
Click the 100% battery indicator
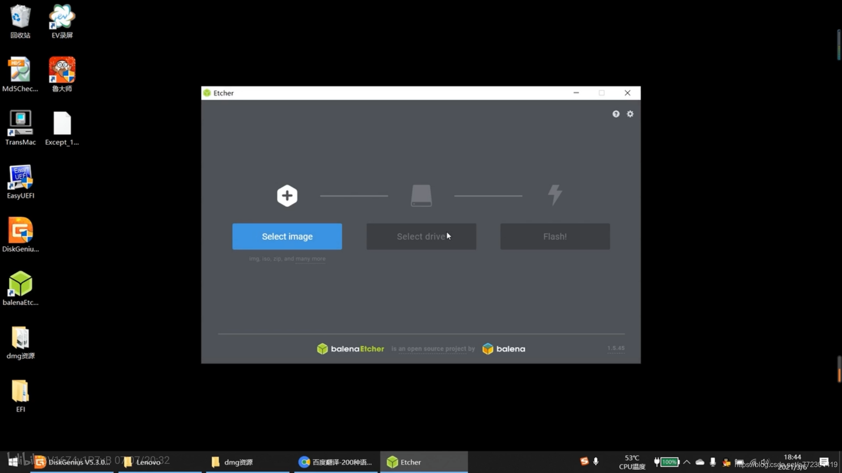point(667,462)
